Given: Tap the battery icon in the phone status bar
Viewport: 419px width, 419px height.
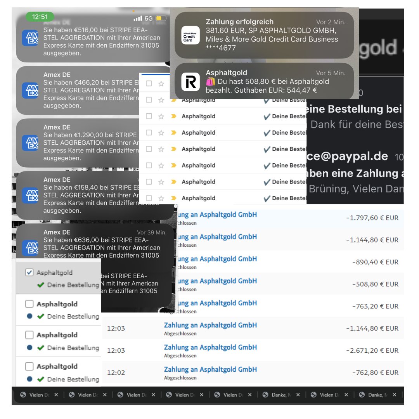Looking at the screenshot, I should [x=161, y=19].
